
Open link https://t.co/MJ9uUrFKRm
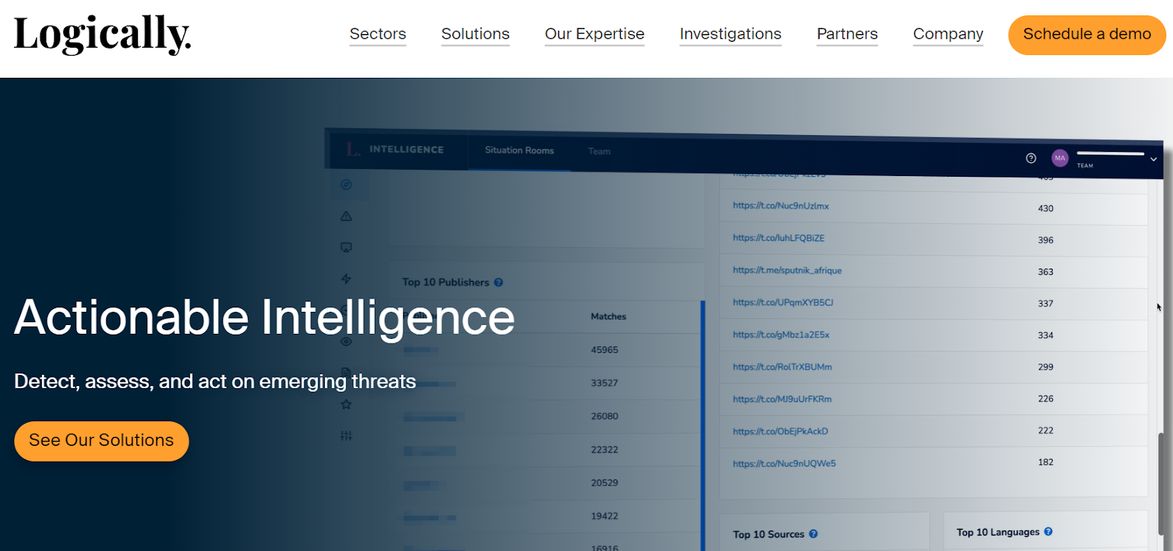pos(782,399)
